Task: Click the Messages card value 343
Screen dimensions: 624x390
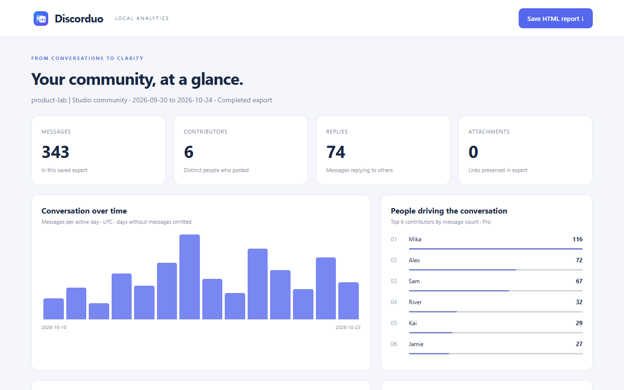Action: coord(56,152)
